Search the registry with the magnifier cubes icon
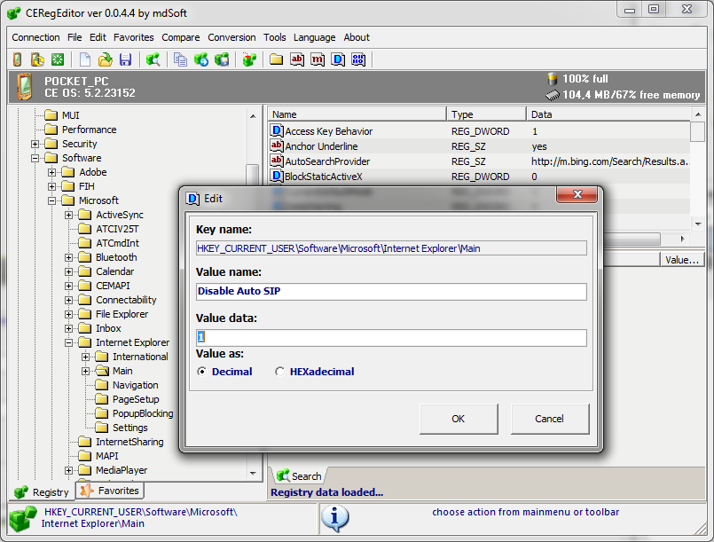This screenshot has height=542, width=714. click(x=153, y=59)
